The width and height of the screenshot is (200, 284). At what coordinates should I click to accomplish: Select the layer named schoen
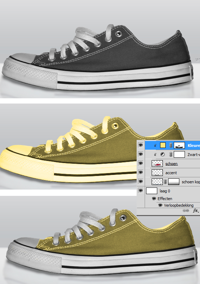[x=171, y=164]
